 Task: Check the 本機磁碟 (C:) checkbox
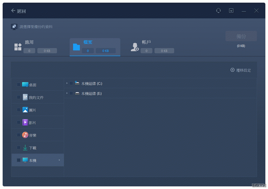click(x=71, y=83)
